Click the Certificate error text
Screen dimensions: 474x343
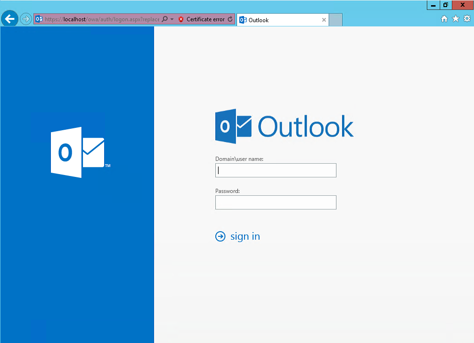pyautogui.click(x=205, y=19)
